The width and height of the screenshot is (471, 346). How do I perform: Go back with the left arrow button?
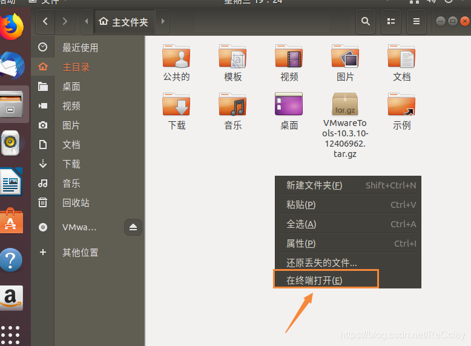(45, 21)
